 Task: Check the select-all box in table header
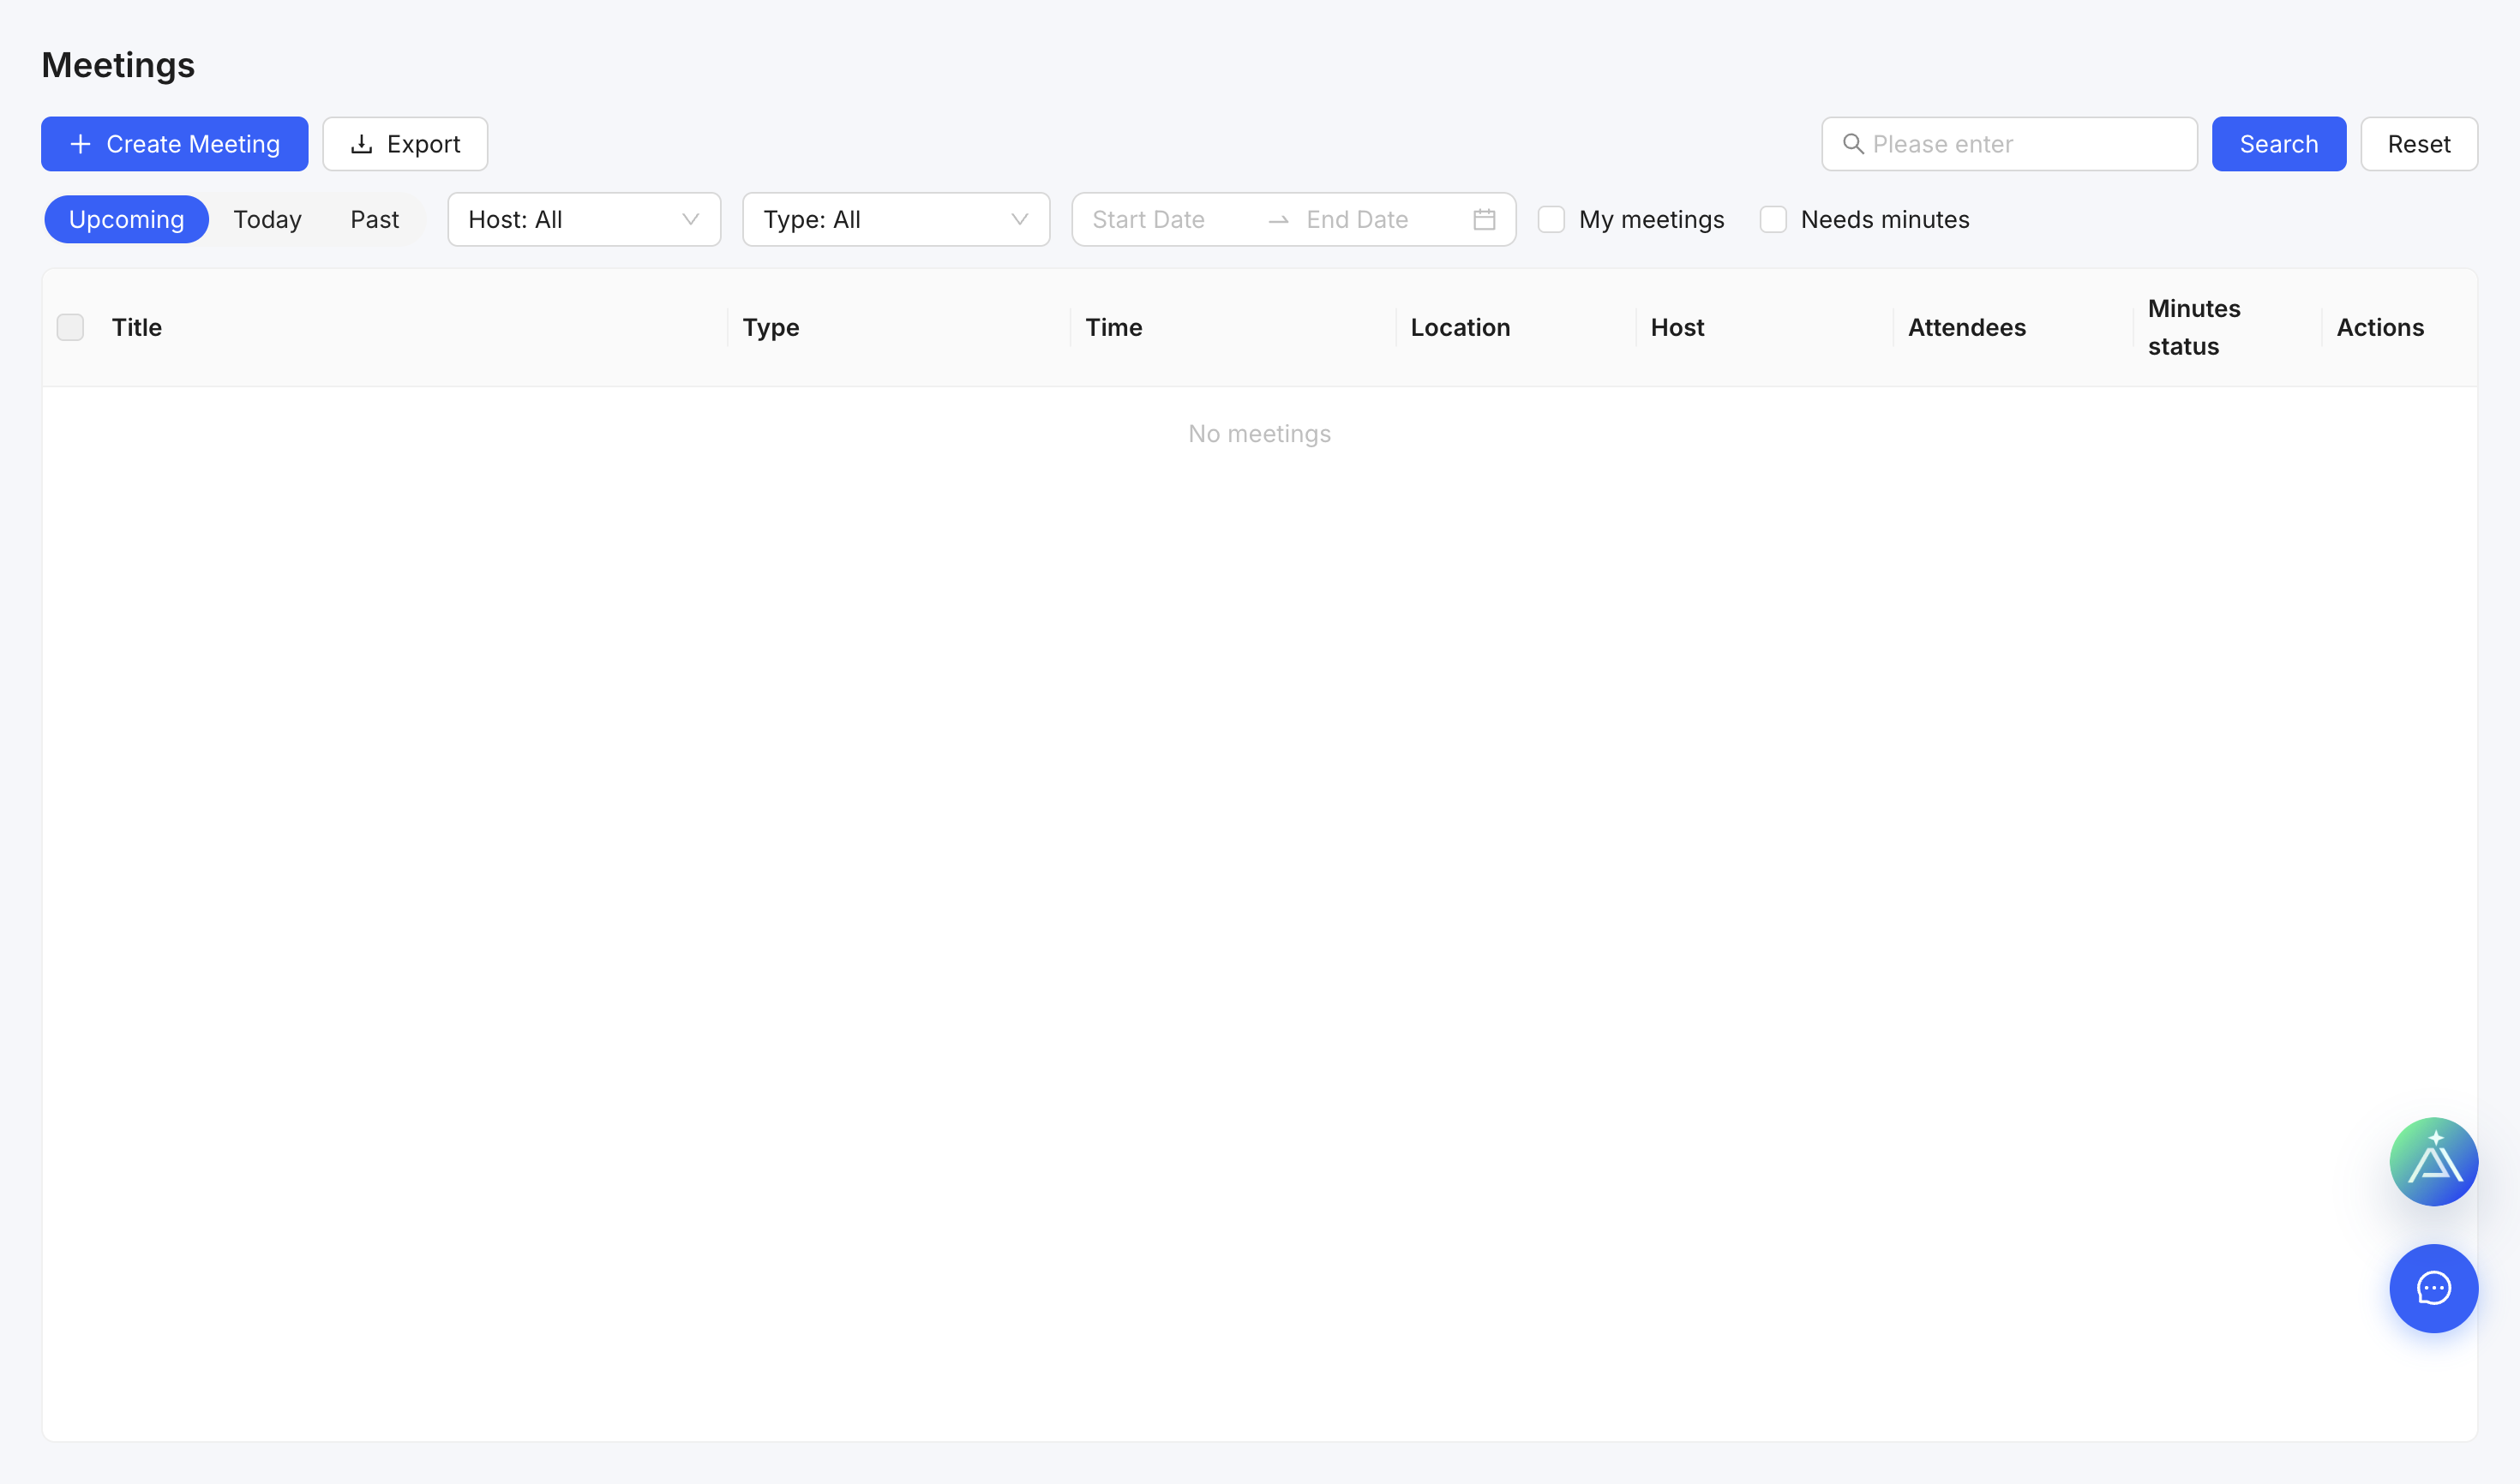(x=70, y=327)
